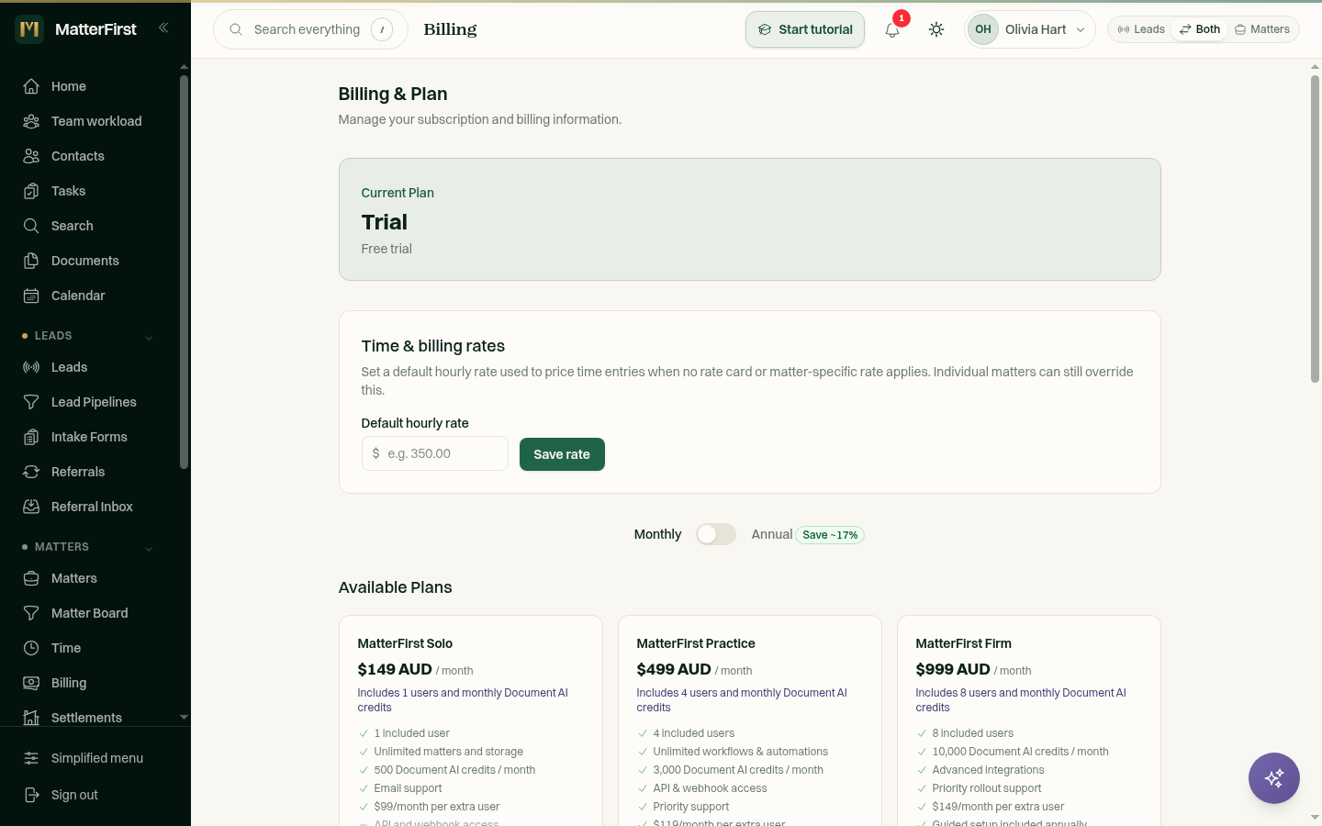Click the Monthly billing label

pyautogui.click(x=657, y=534)
